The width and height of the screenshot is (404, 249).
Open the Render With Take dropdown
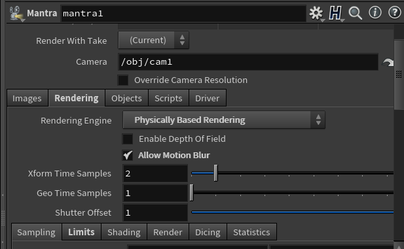coord(154,40)
